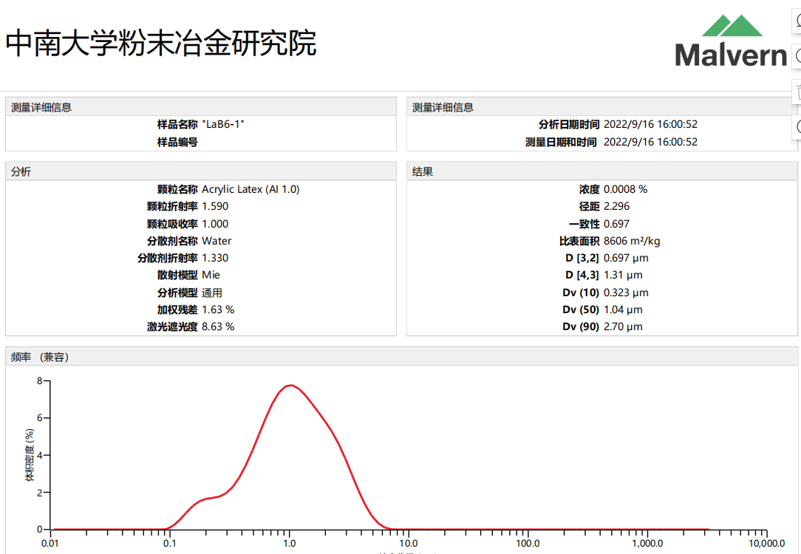Select the value 2.70 μm
The image size is (801, 554).
[x=623, y=326]
